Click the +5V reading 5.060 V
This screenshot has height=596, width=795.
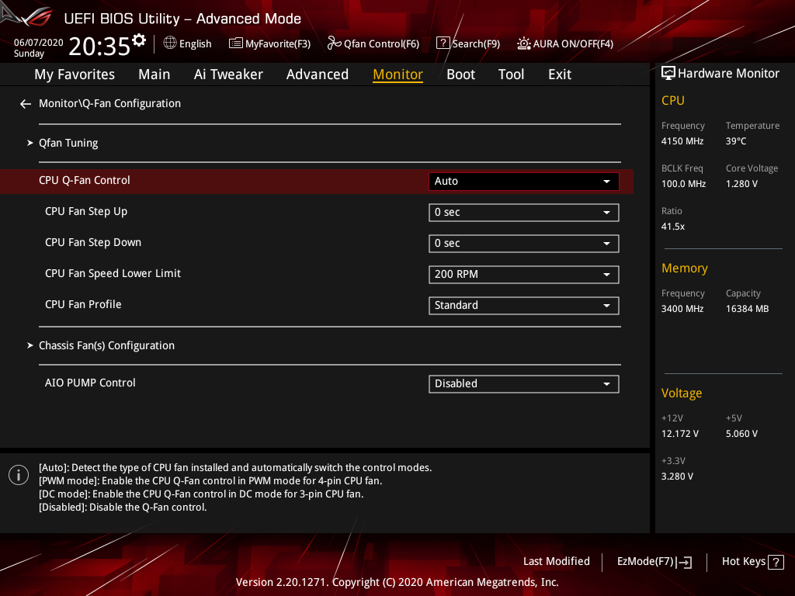(741, 434)
